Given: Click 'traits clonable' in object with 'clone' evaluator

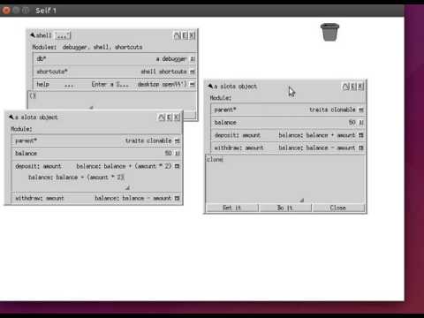Looking at the screenshot, I should click(x=332, y=110).
